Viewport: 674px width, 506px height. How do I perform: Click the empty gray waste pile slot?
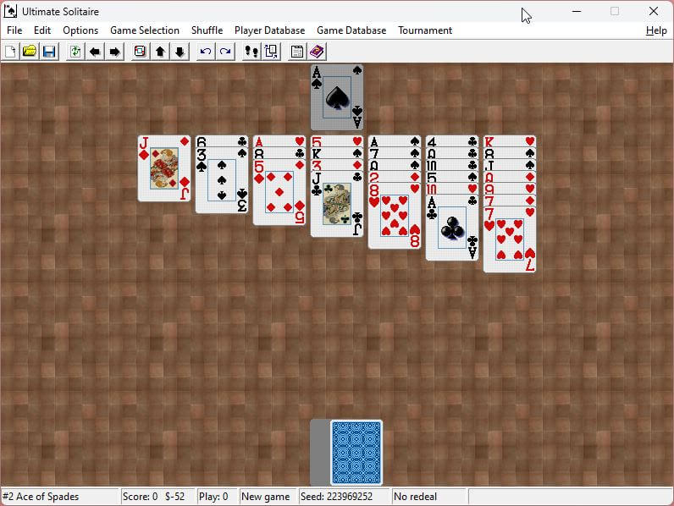[x=320, y=453]
